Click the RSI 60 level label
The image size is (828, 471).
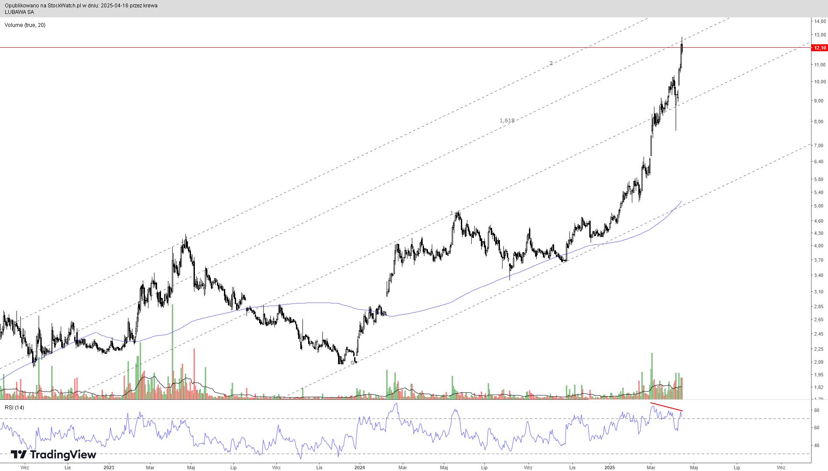click(816, 428)
